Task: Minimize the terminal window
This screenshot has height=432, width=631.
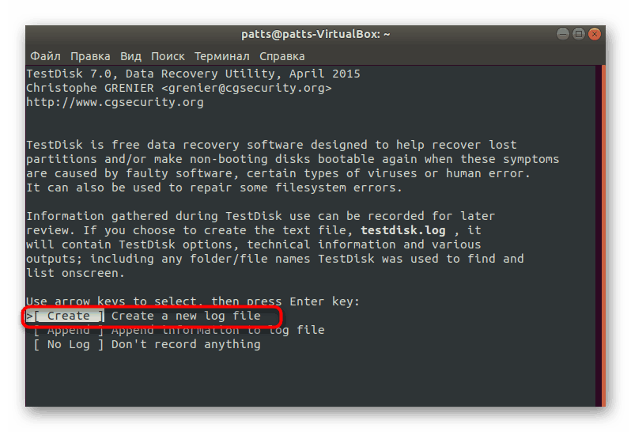Action: tap(561, 35)
